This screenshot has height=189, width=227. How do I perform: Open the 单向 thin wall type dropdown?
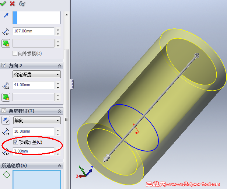point(37,120)
